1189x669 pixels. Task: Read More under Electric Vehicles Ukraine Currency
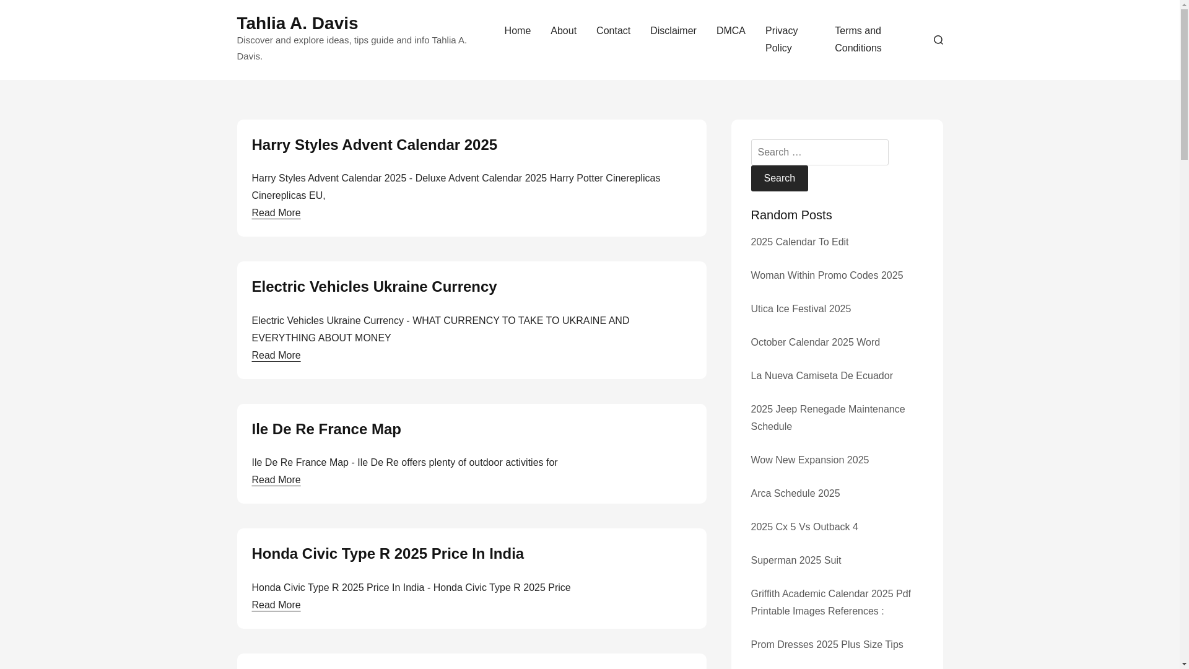pyautogui.click(x=276, y=356)
